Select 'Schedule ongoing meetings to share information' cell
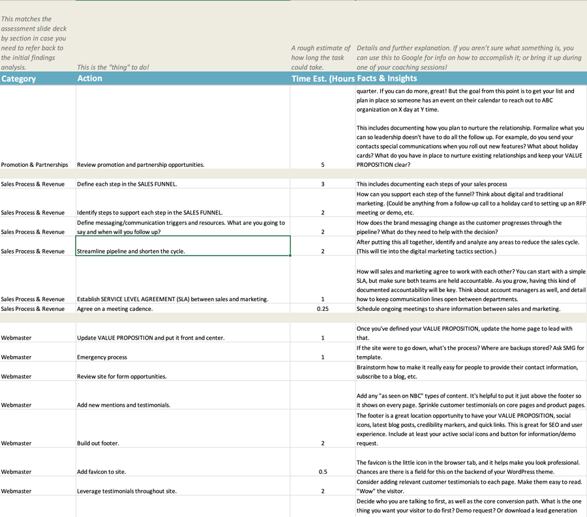 [471, 308]
